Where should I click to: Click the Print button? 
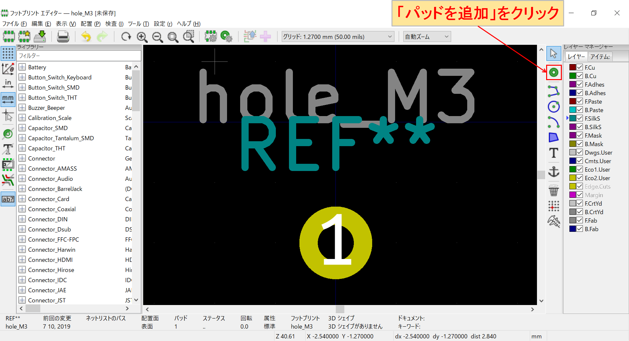click(x=63, y=36)
